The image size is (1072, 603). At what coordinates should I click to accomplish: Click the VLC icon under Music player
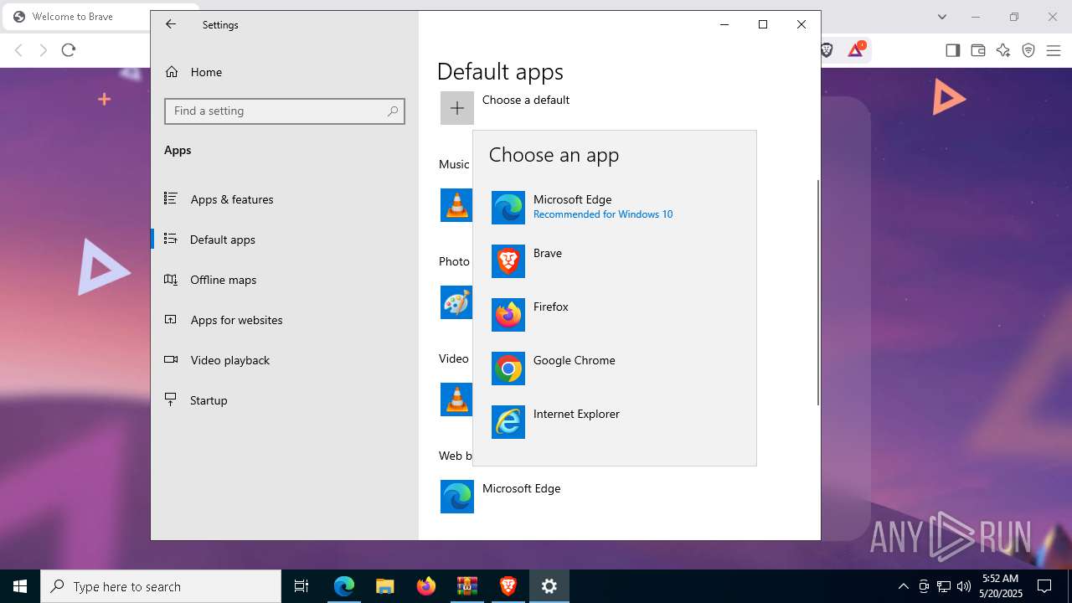coord(456,205)
